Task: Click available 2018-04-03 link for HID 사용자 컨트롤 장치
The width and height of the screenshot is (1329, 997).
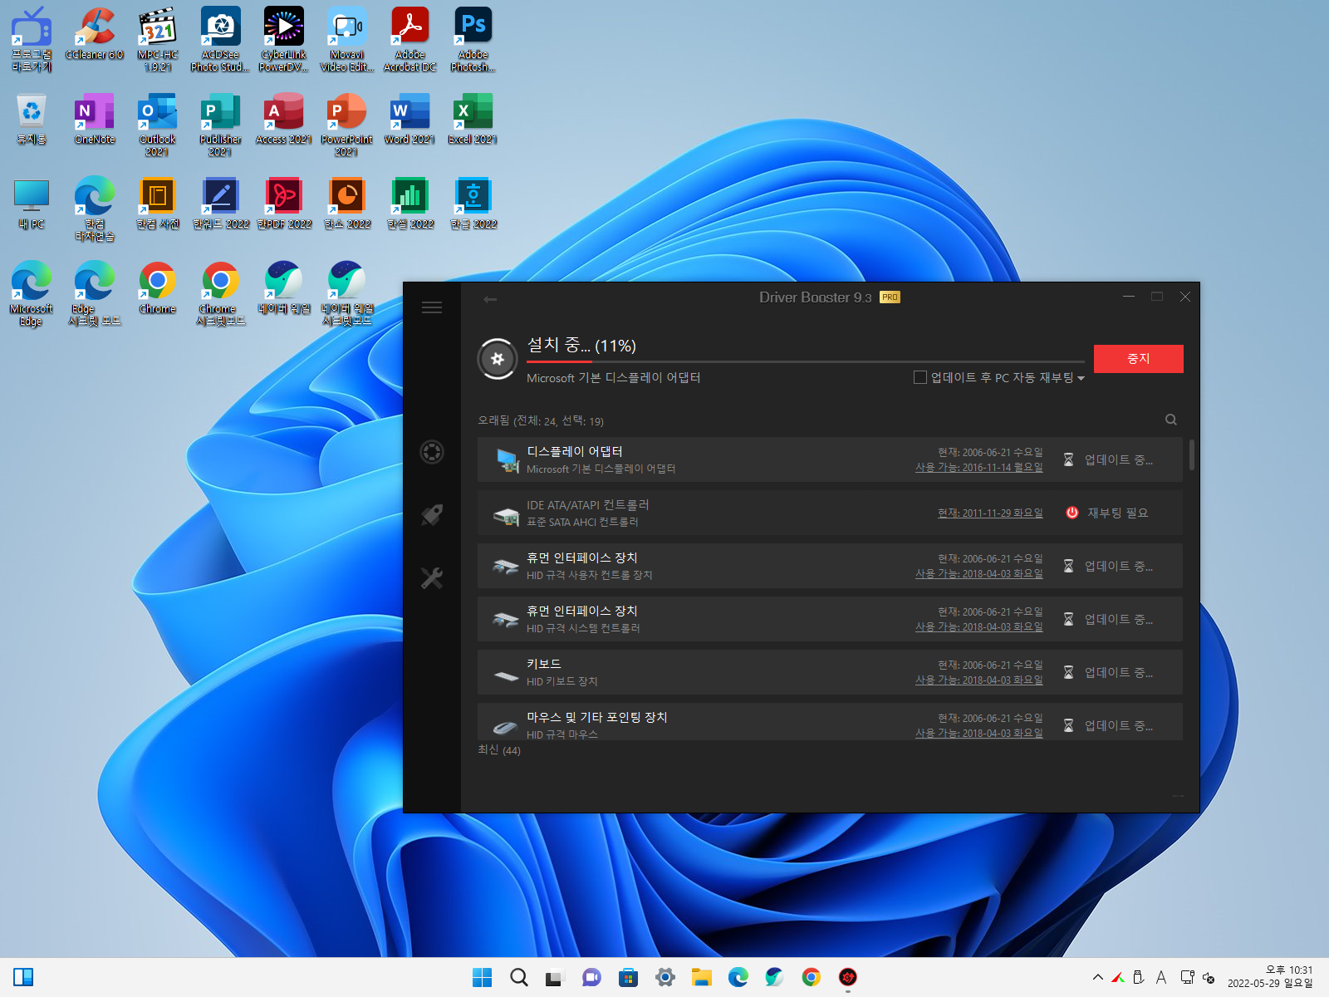Action: click(979, 573)
